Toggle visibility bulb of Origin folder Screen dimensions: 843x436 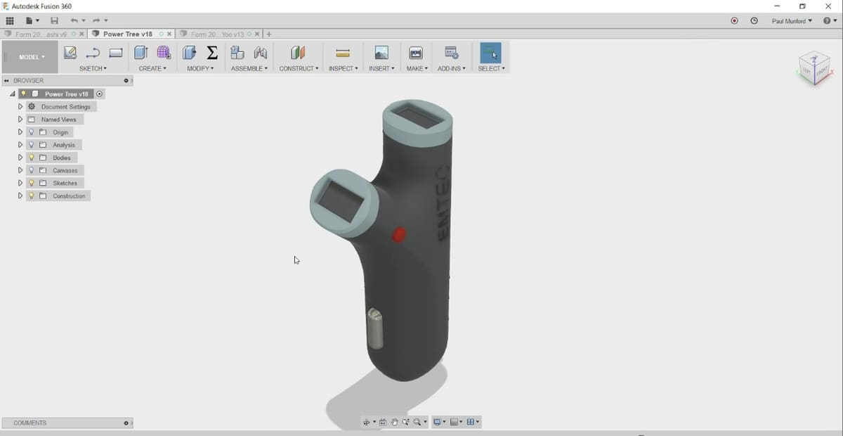(x=32, y=132)
